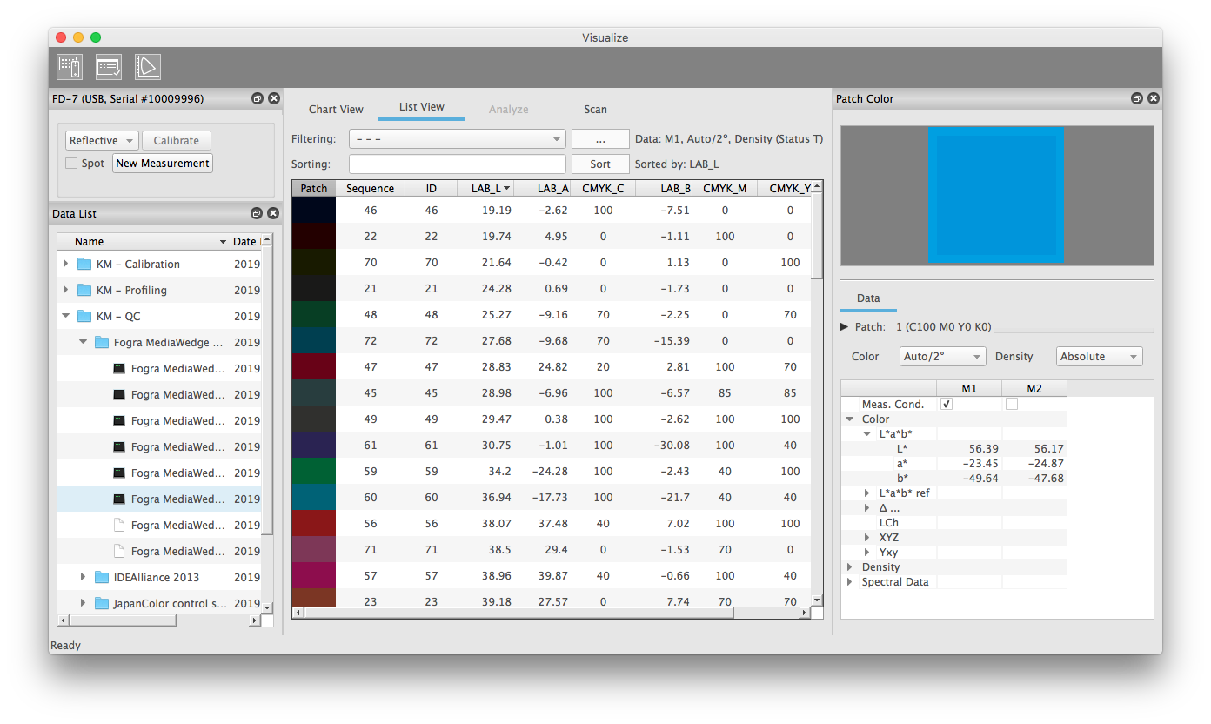Click the chart and instrument measurement toolbar icon
Screen dimensions: 1211x724
pyautogui.click(x=70, y=67)
